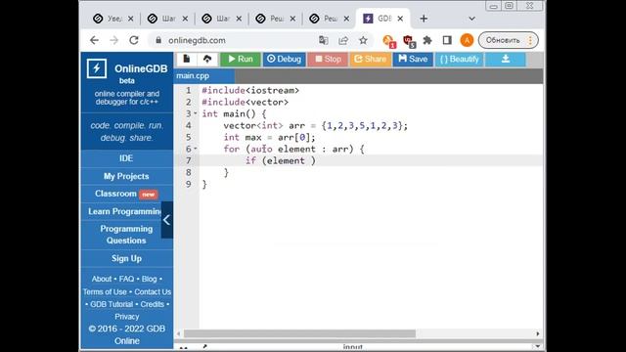Download code via the download icon
This screenshot has height=352, width=626.
click(505, 59)
